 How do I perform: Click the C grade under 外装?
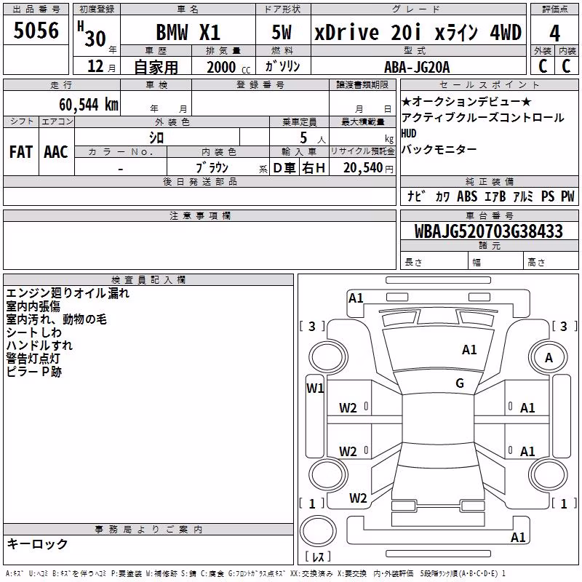pyautogui.click(x=543, y=66)
